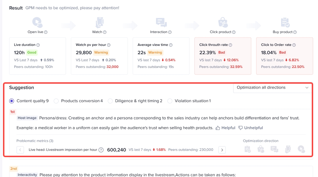
Task: Click the Buy product clipboard icon
Action: point(284,23)
